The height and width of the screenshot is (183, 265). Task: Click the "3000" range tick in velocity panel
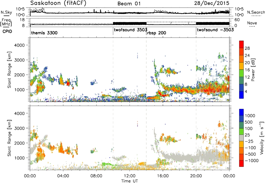point(19,128)
